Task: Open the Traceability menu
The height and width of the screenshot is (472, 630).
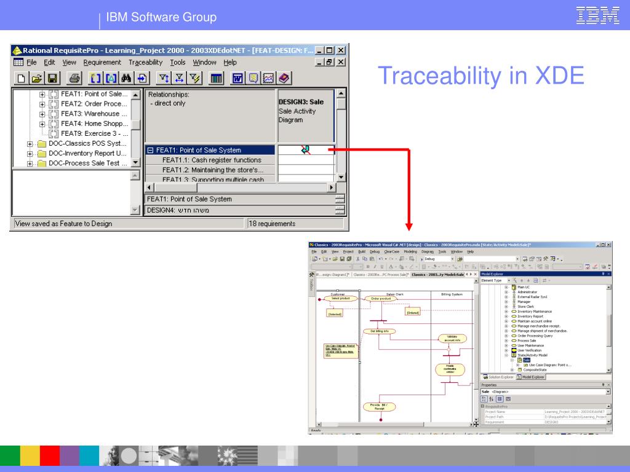Action: (x=145, y=62)
